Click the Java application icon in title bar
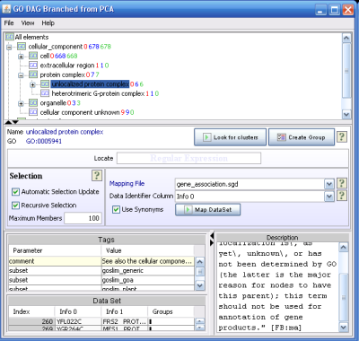Viewport: 359px width, 341px height. coord(6,9)
